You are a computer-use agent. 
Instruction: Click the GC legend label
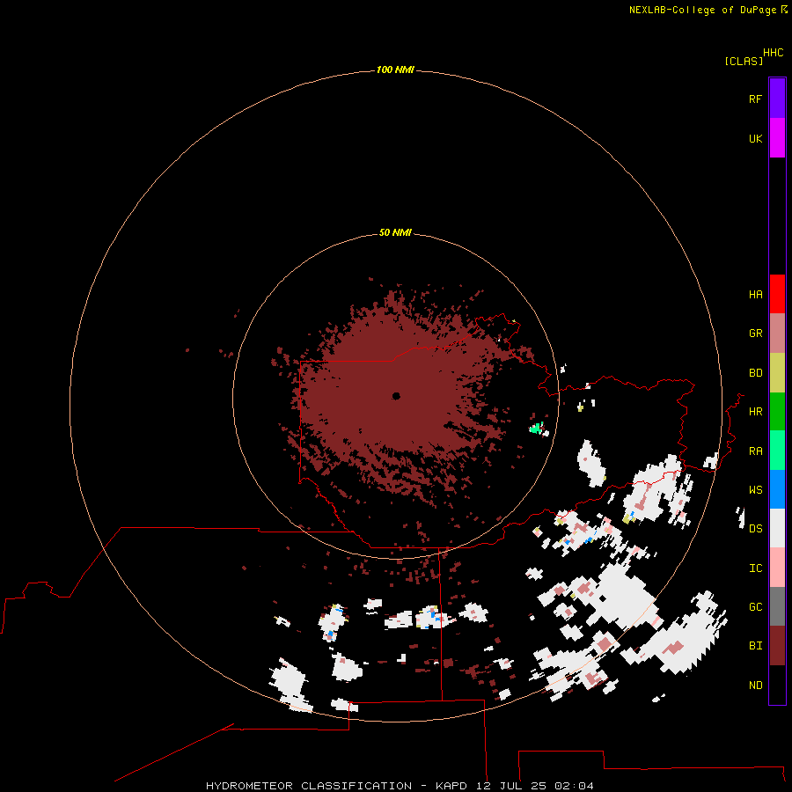point(755,607)
